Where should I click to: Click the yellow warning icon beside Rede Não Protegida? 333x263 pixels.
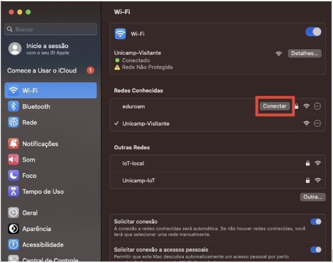(x=117, y=68)
